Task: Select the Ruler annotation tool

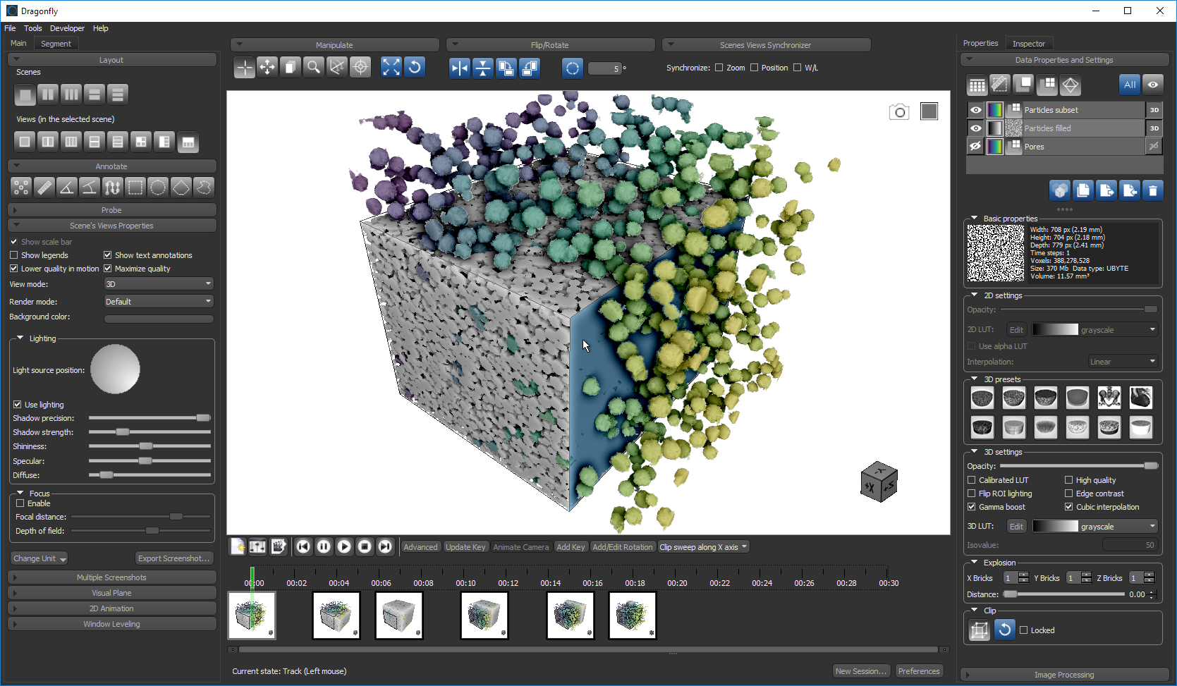Action: [44, 188]
